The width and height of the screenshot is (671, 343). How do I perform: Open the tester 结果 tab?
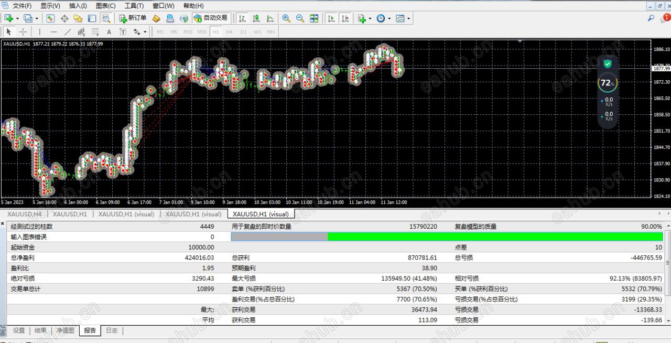(40, 330)
